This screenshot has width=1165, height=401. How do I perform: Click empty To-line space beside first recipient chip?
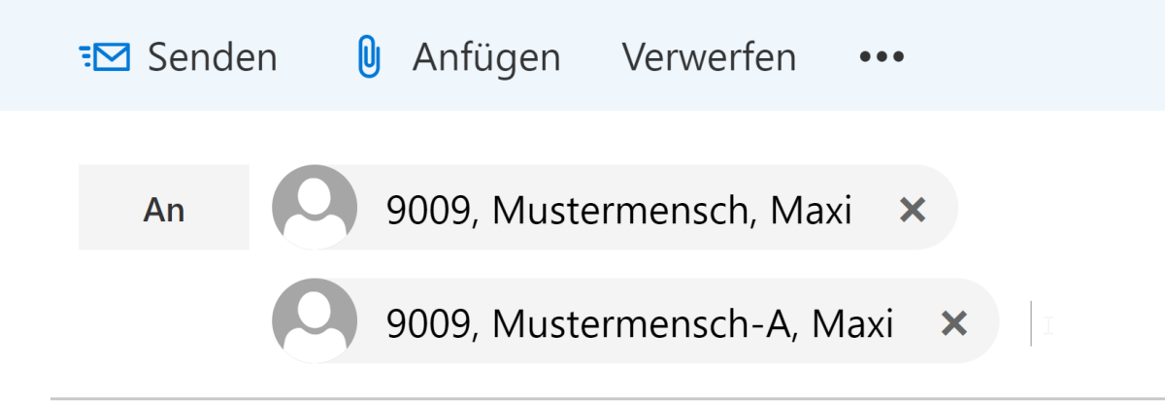click(x=1058, y=208)
